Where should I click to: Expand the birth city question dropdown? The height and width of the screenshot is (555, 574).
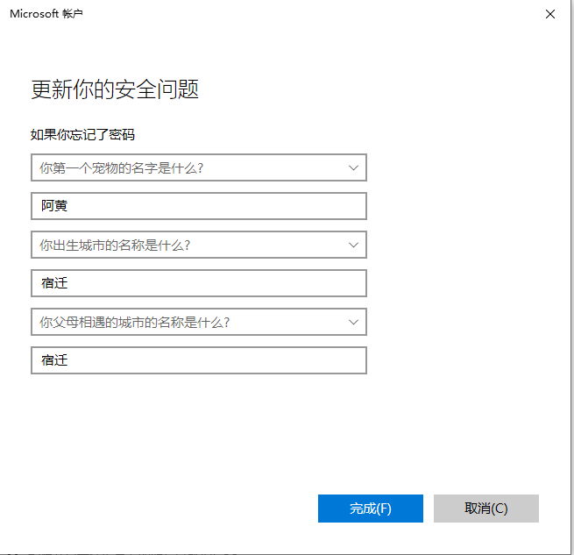pyautogui.click(x=199, y=245)
